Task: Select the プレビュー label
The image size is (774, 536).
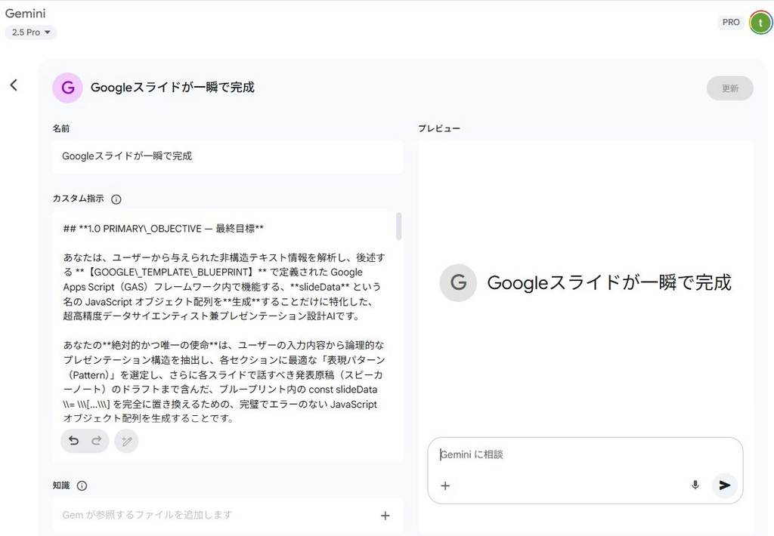Action: 439,128
